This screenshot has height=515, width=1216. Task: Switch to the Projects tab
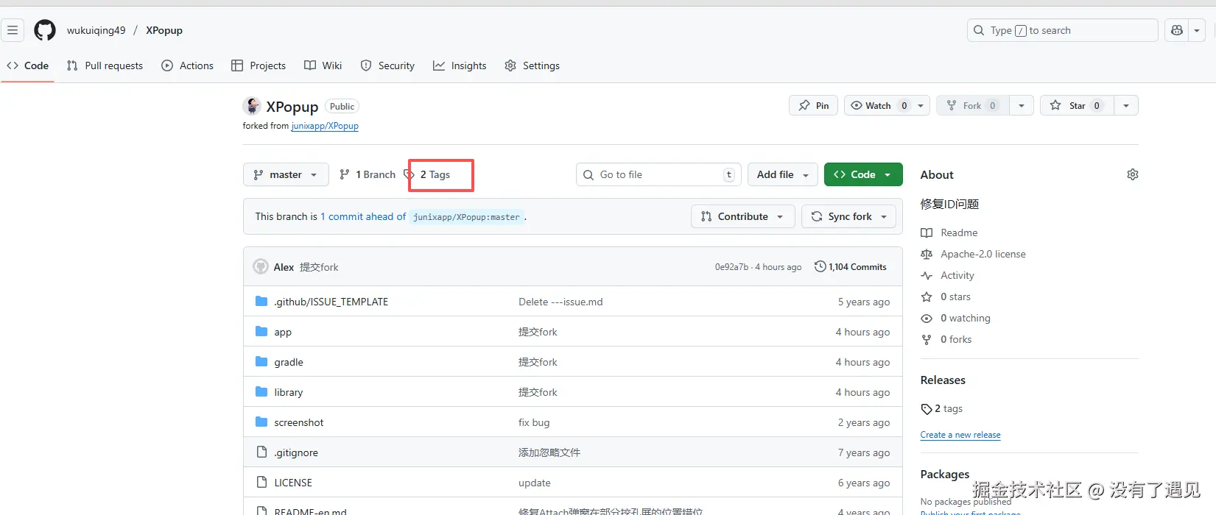click(259, 65)
